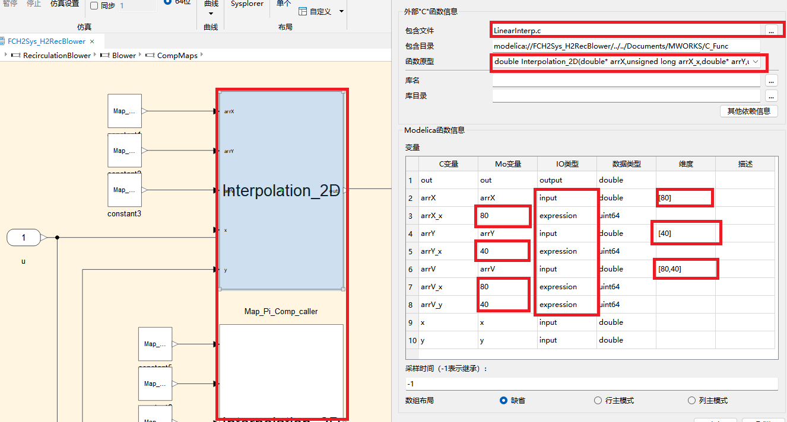Select the Map_ block labeled constant3

tap(125, 190)
